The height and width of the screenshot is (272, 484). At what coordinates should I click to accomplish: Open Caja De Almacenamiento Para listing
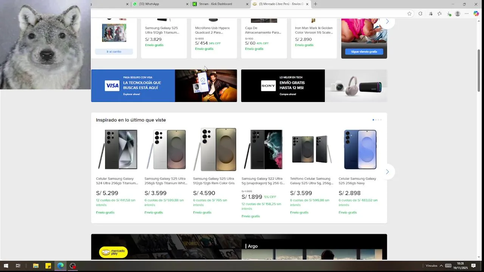pyautogui.click(x=263, y=30)
